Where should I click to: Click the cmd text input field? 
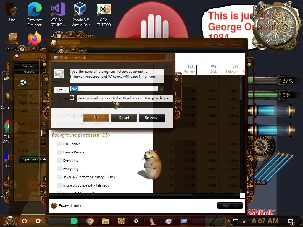pyautogui.click(x=115, y=89)
